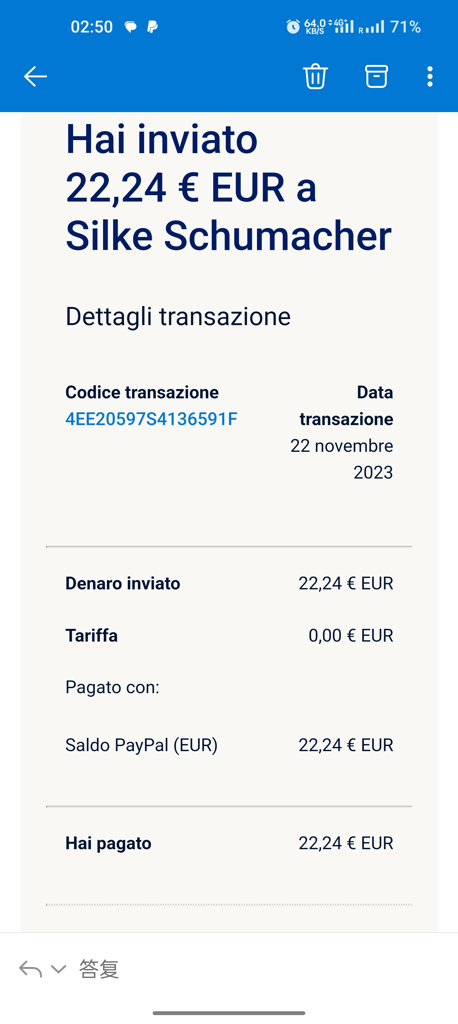Tap the battery percentage indicator

tap(405, 27)
